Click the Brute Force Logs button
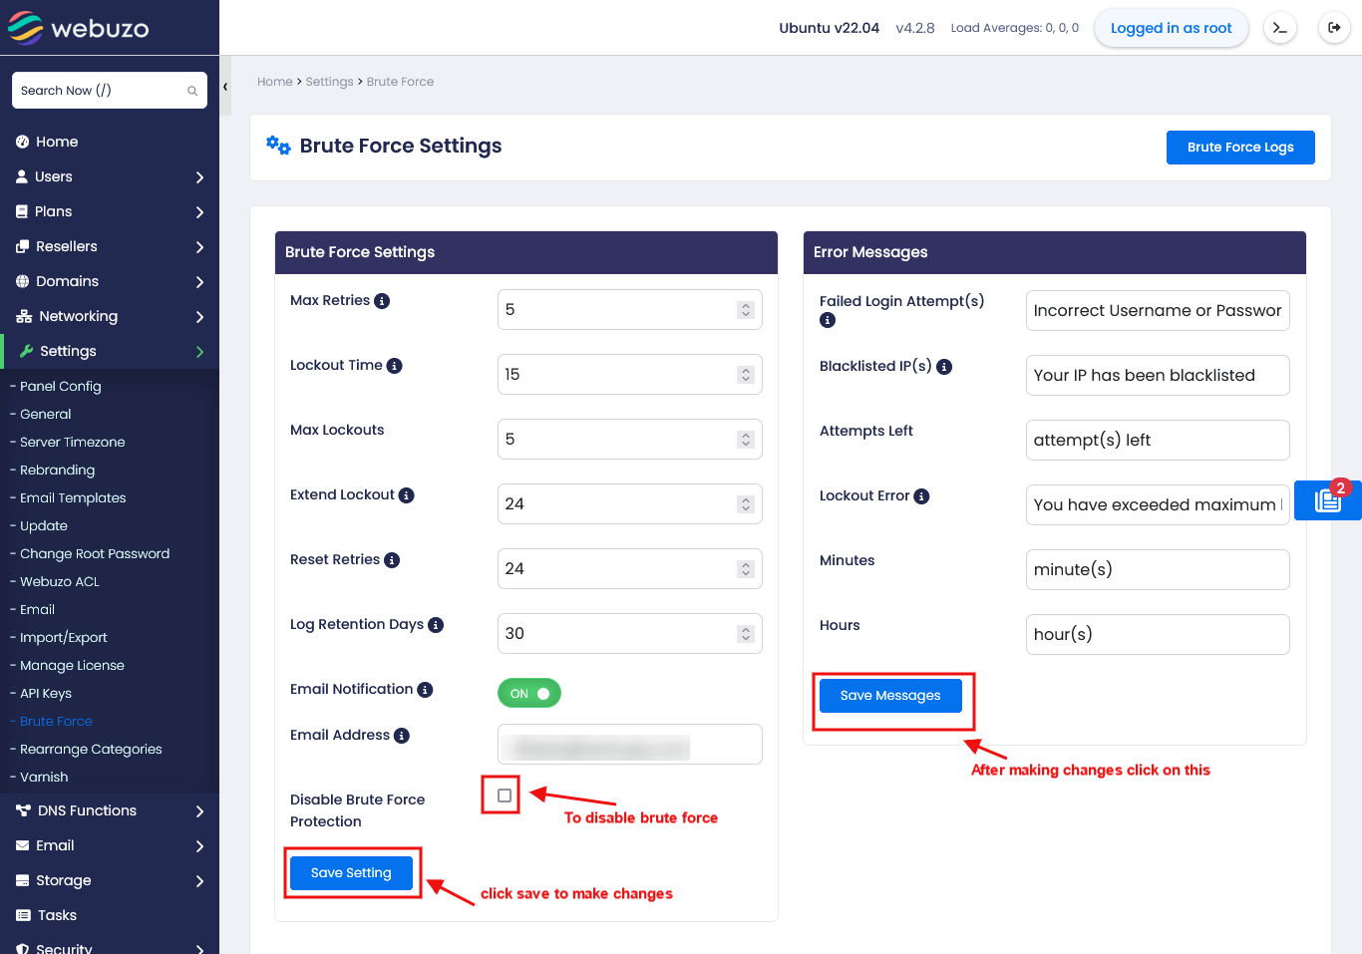1362x954 pixels. (x=1240, y=148)
